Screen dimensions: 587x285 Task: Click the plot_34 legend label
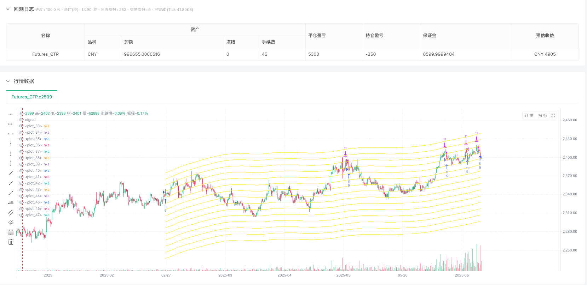tap(34, 133)
